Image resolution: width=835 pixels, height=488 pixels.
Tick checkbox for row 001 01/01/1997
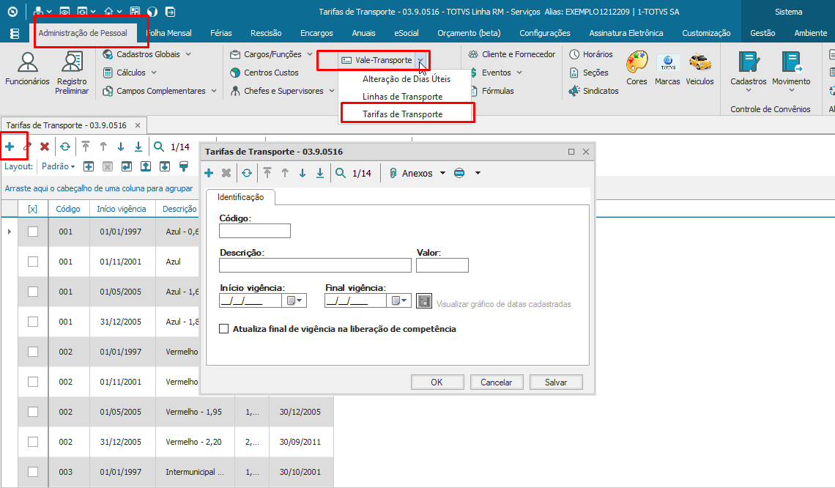[33, 232]
